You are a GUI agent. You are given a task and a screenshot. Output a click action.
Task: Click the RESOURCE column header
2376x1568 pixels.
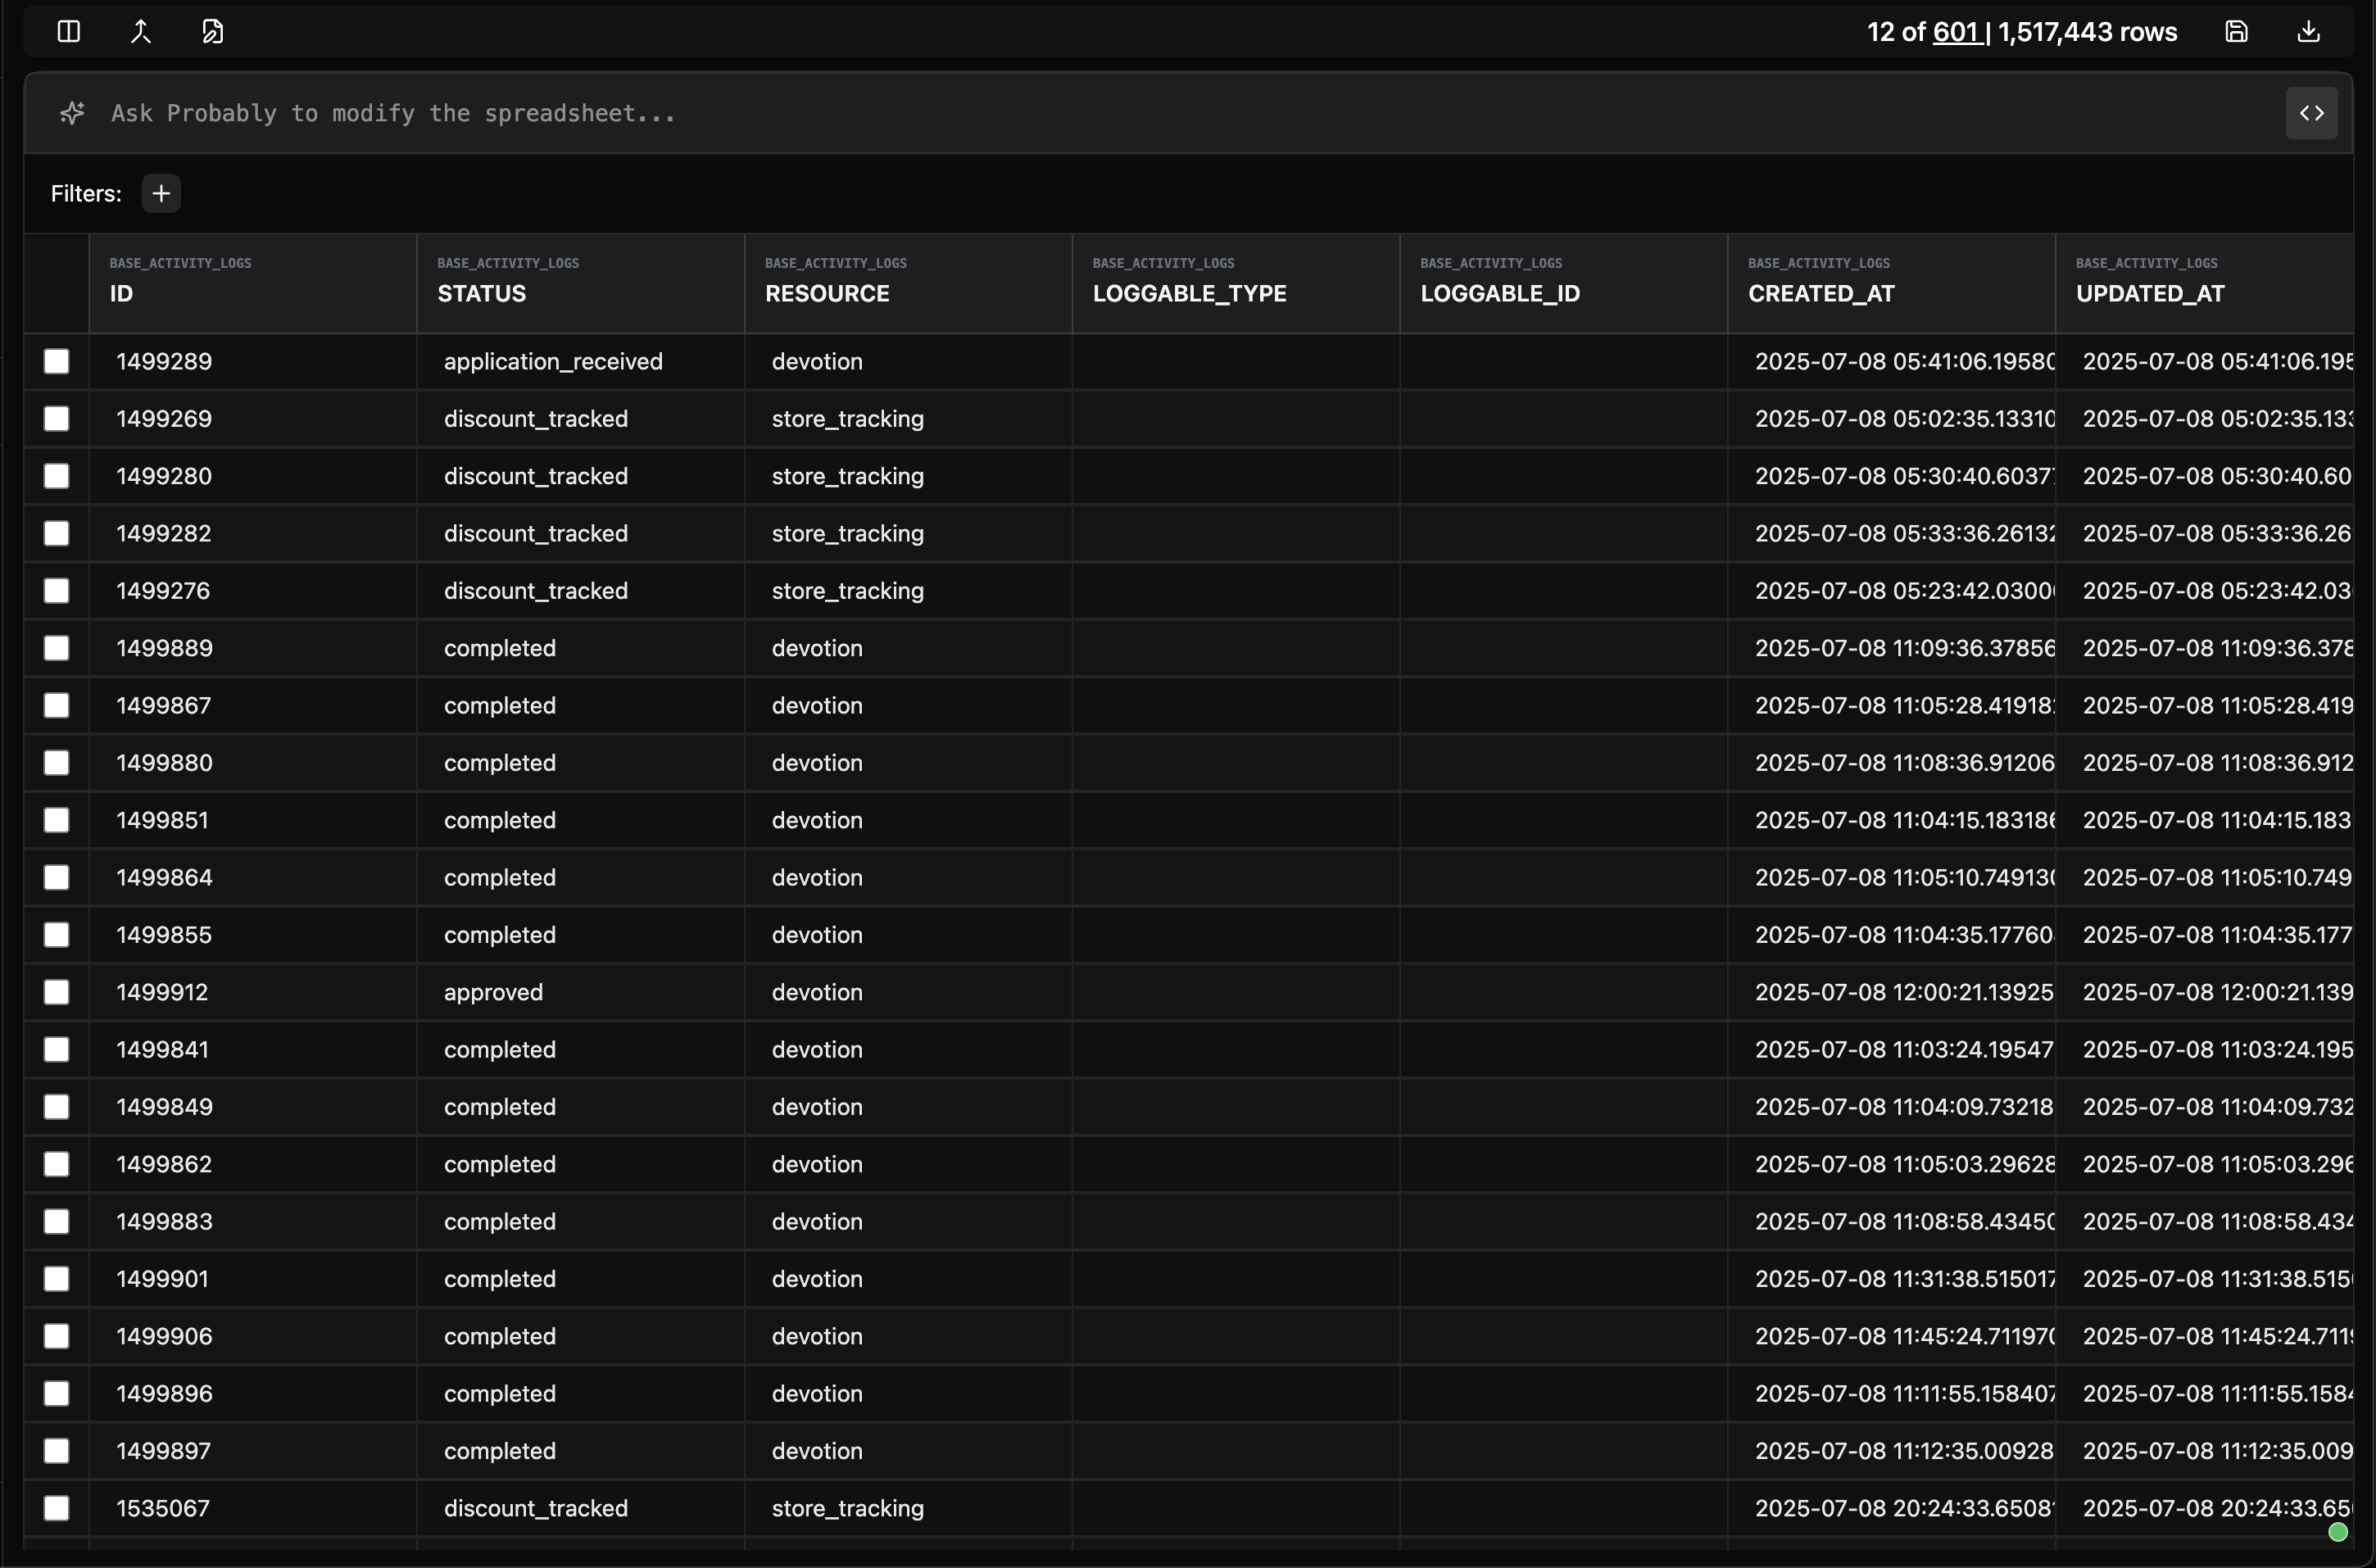[x=827, y=293]
